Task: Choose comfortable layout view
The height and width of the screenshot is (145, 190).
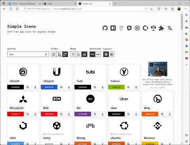Action: coord(106,54)
